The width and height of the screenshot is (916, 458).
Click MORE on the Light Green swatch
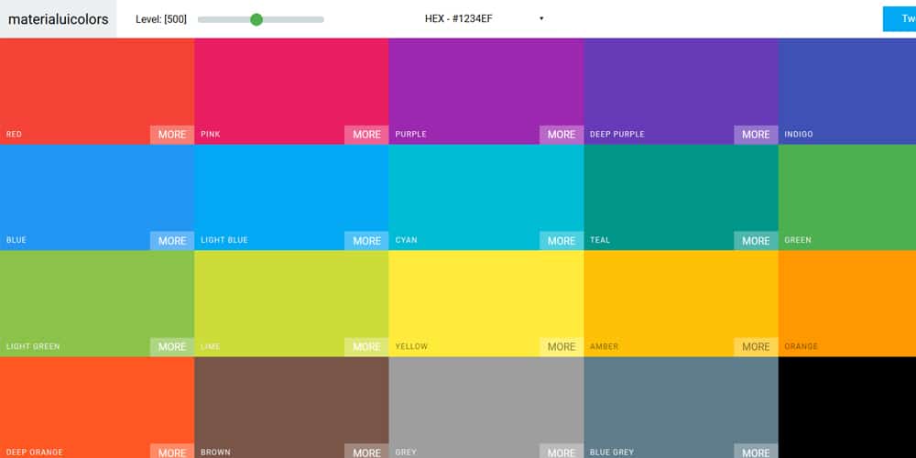pos(172,347)
